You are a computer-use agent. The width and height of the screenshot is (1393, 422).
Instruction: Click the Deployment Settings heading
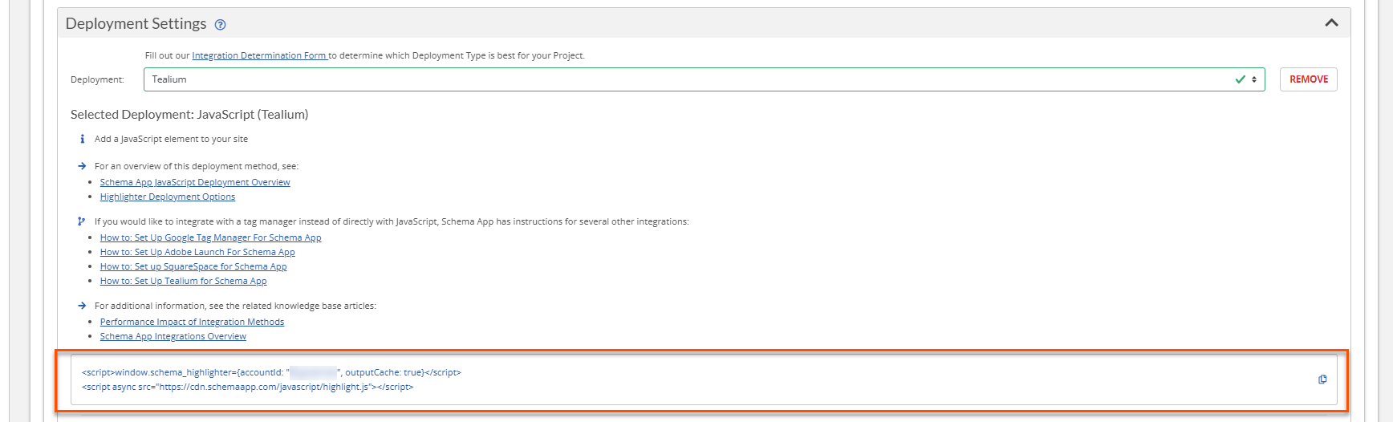(x=136, y=24)
